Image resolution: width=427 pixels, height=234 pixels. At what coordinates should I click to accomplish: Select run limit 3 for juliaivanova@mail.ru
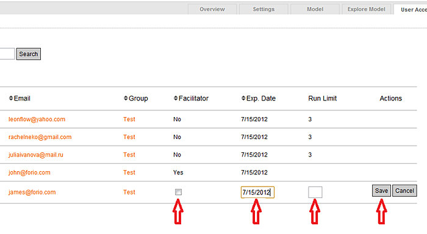pos(310,155)
